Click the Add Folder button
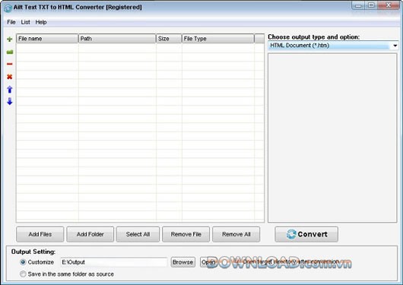The image size is (403, 285). coord(90,234)
